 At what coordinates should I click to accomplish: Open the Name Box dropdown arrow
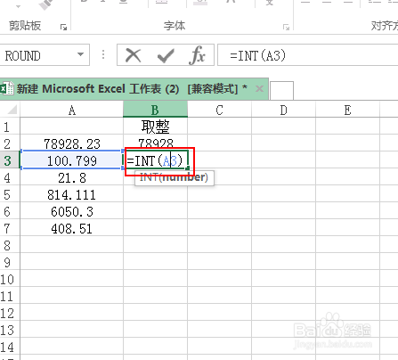[80, 54]
